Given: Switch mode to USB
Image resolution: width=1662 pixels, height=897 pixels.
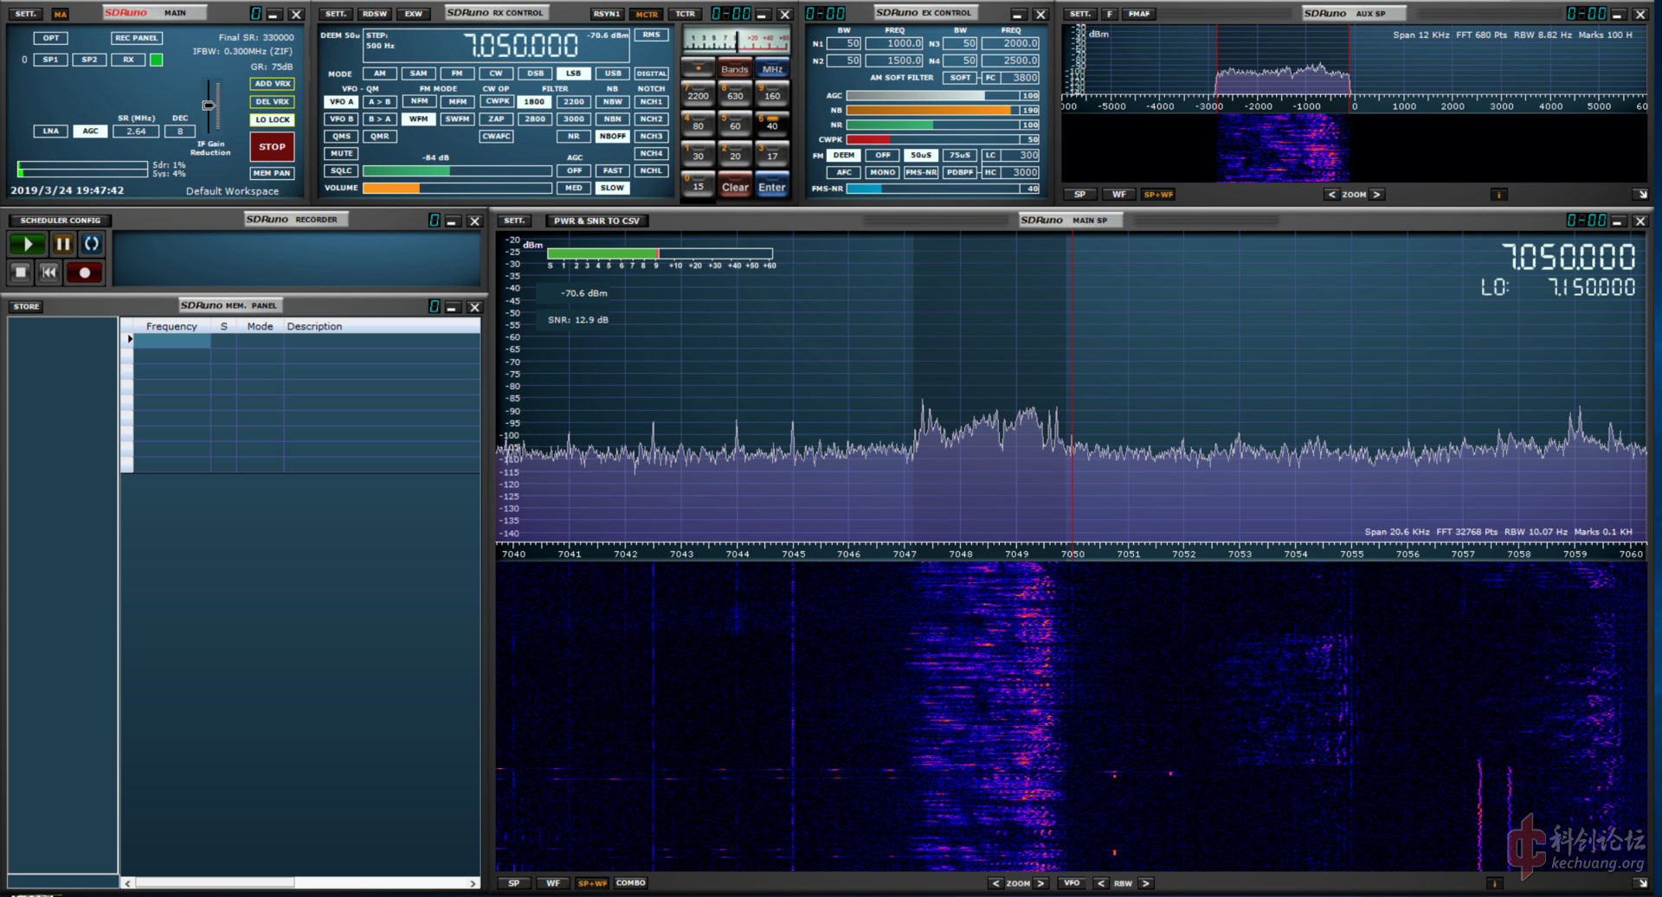Looking at the screenshot, I should point(613,74).
